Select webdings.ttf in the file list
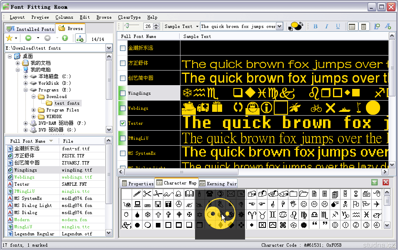Screen dimensions: 398x250 77,177
